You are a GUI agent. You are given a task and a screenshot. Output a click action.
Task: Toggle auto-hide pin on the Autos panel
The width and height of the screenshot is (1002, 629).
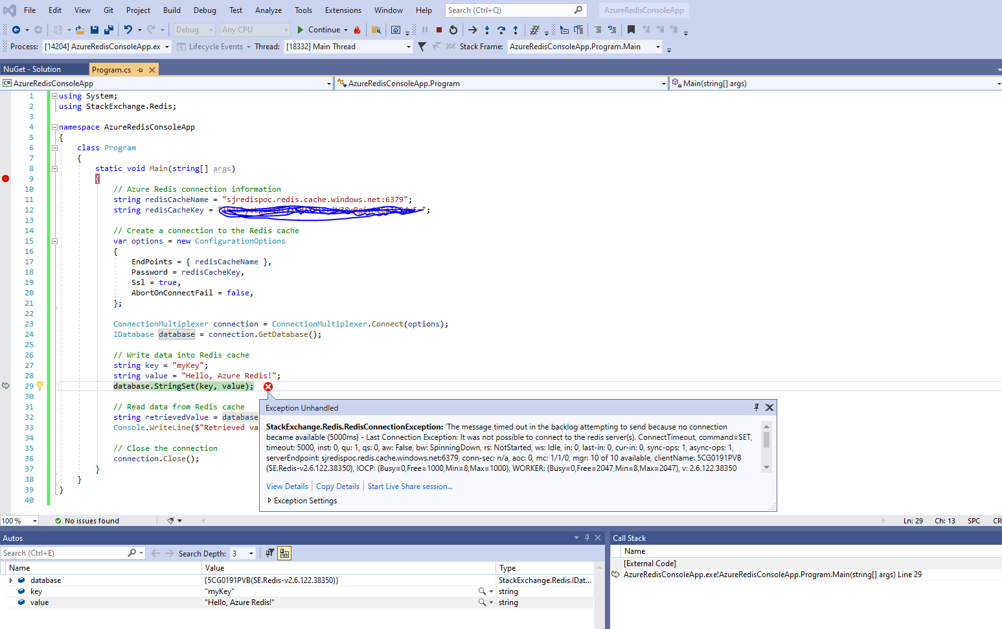coord(587,538)
